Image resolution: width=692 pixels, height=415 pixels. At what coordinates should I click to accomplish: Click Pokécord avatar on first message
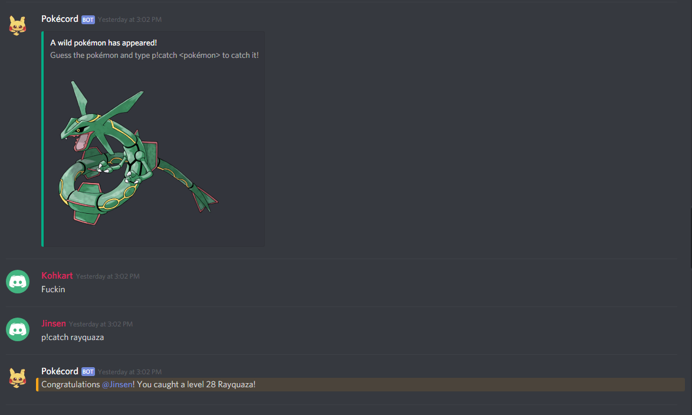coord(18,25)
